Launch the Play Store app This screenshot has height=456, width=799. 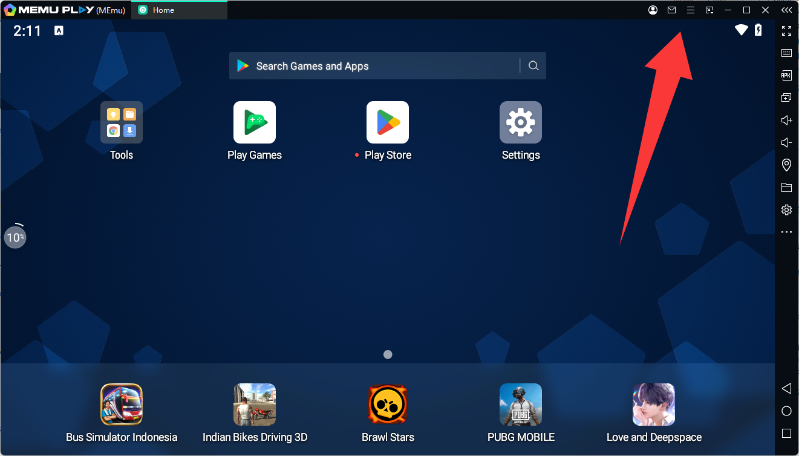[388, 122]
